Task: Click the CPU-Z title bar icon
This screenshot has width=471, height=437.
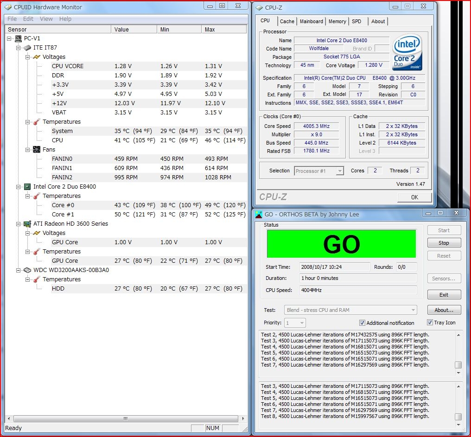Action: click(259, 8)
